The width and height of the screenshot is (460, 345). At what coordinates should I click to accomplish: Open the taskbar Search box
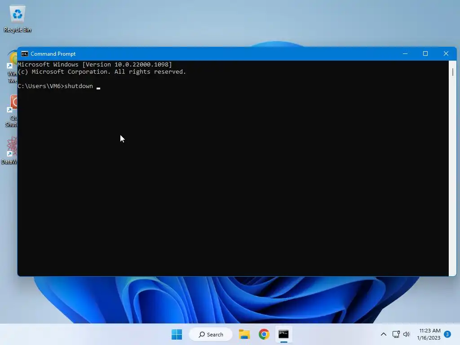(x=211, y=334)
